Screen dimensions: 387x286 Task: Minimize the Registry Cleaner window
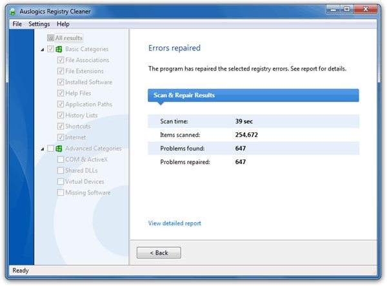point(333,10)
